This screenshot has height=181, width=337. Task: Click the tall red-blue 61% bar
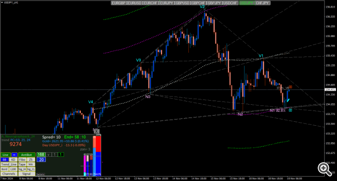[98, 156]
